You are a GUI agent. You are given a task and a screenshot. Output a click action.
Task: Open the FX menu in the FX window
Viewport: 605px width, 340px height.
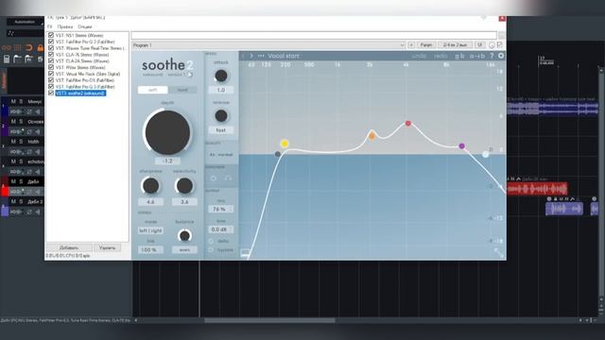pyautogui.click(x=50, y=27)
